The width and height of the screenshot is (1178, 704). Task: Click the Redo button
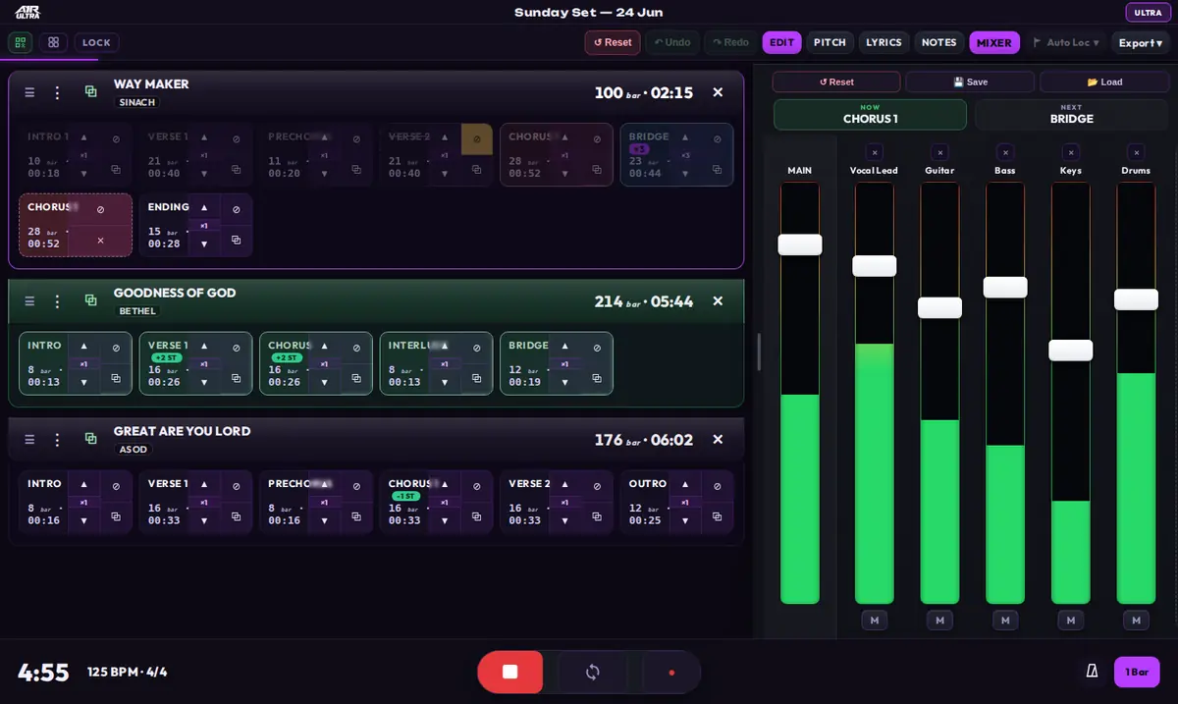point(730,42)
